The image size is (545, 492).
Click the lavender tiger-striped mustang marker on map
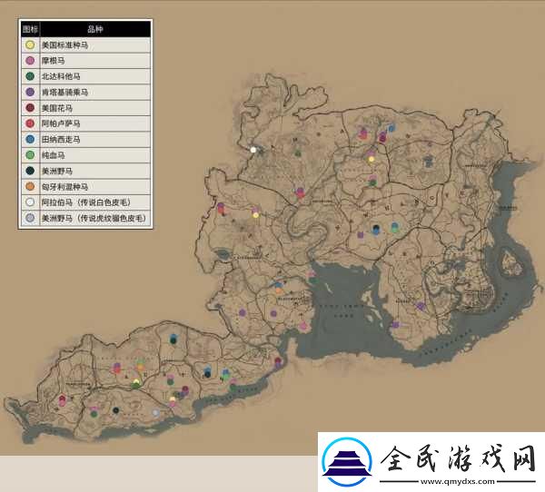[x=155, y=413]
